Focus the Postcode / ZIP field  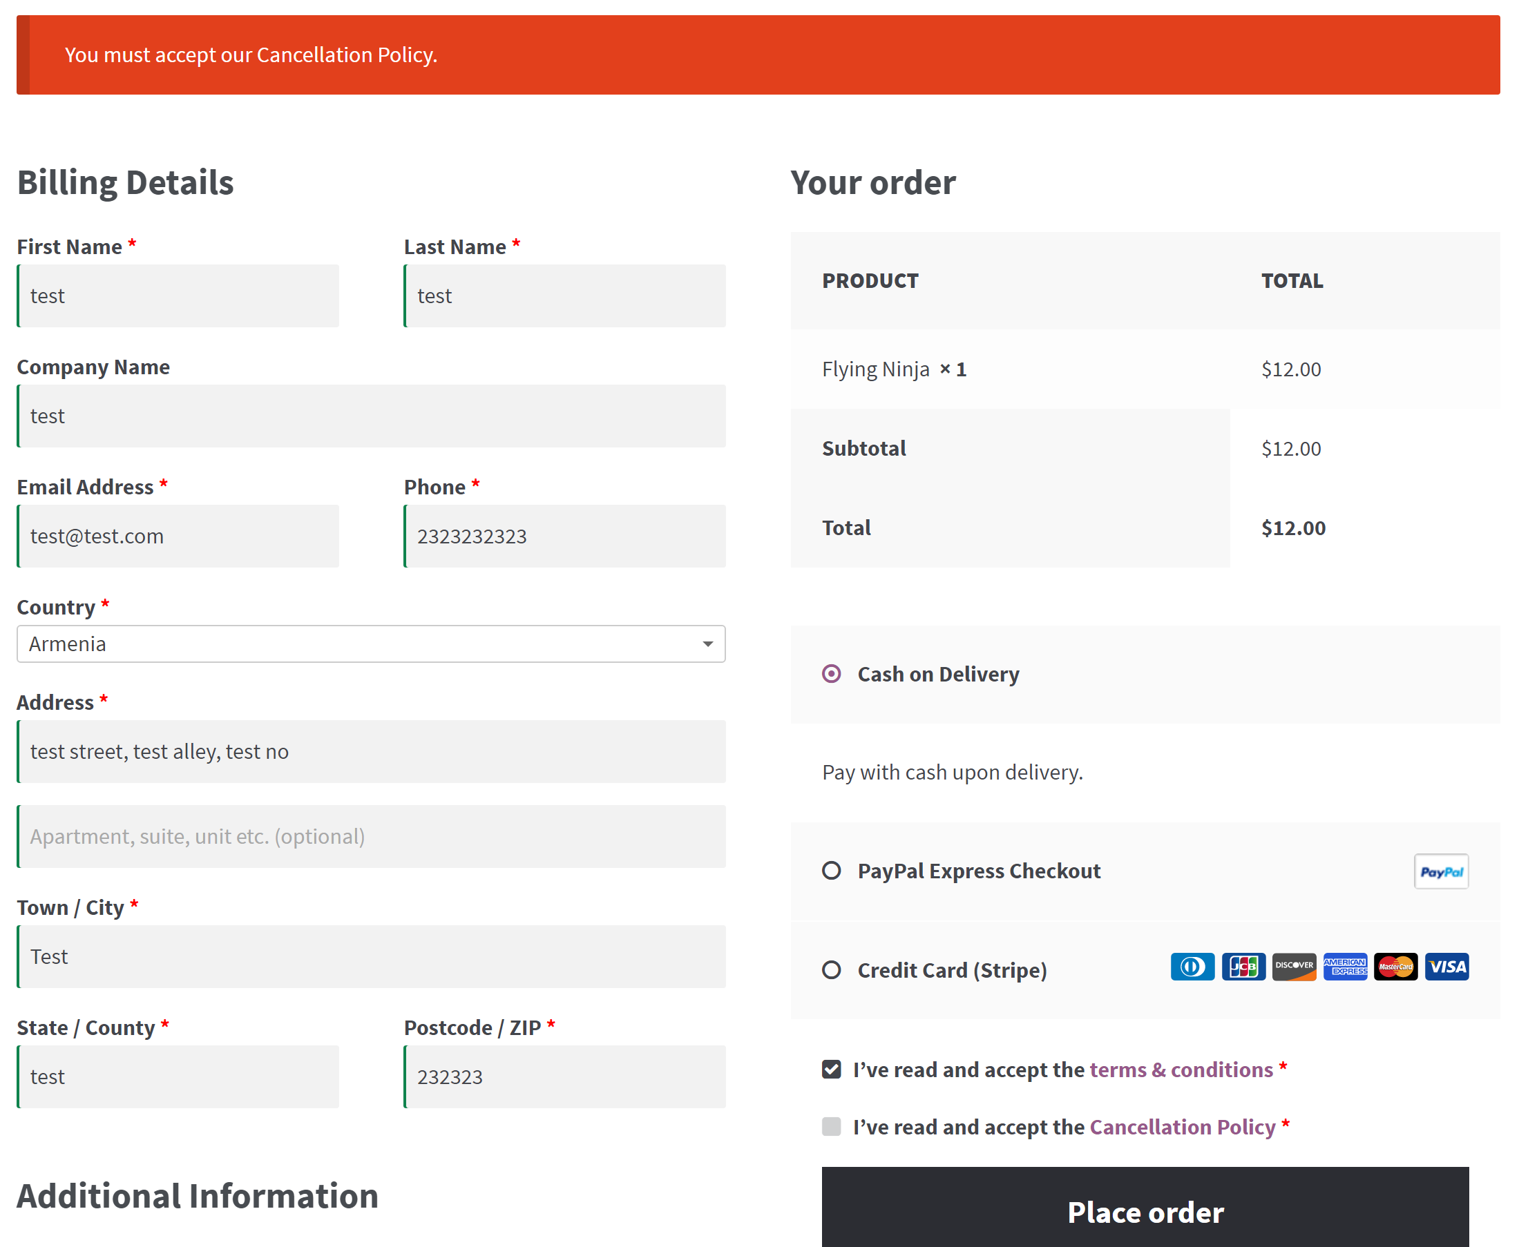pyautogui.click(x=565, y=1076)
